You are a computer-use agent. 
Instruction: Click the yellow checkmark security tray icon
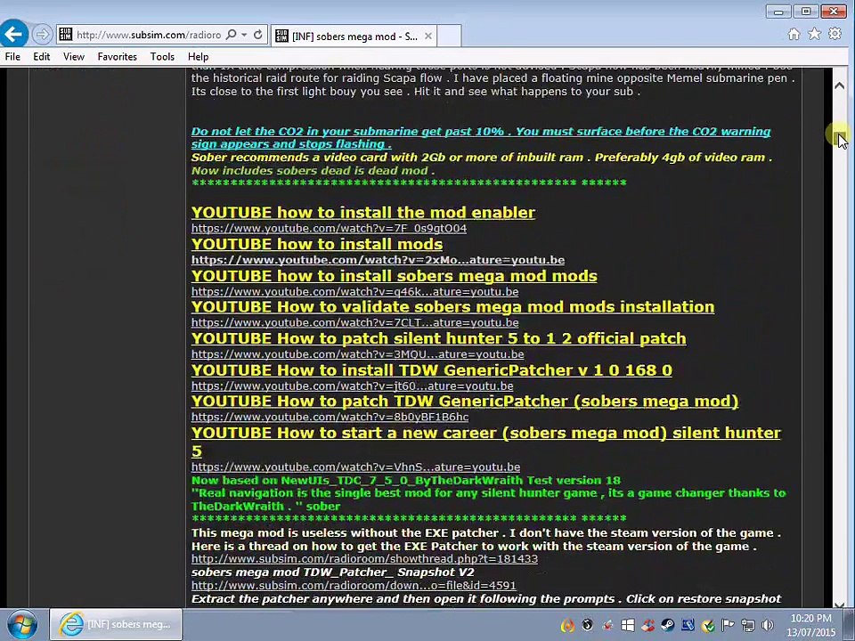pos(708,625)
